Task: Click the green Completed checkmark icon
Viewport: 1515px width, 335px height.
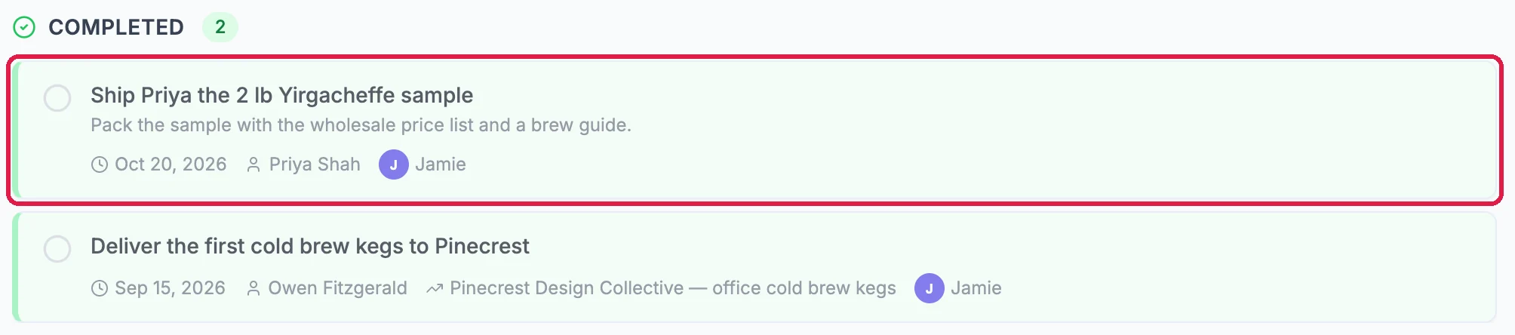Action: pyautogui.click(x=24, y=27)
